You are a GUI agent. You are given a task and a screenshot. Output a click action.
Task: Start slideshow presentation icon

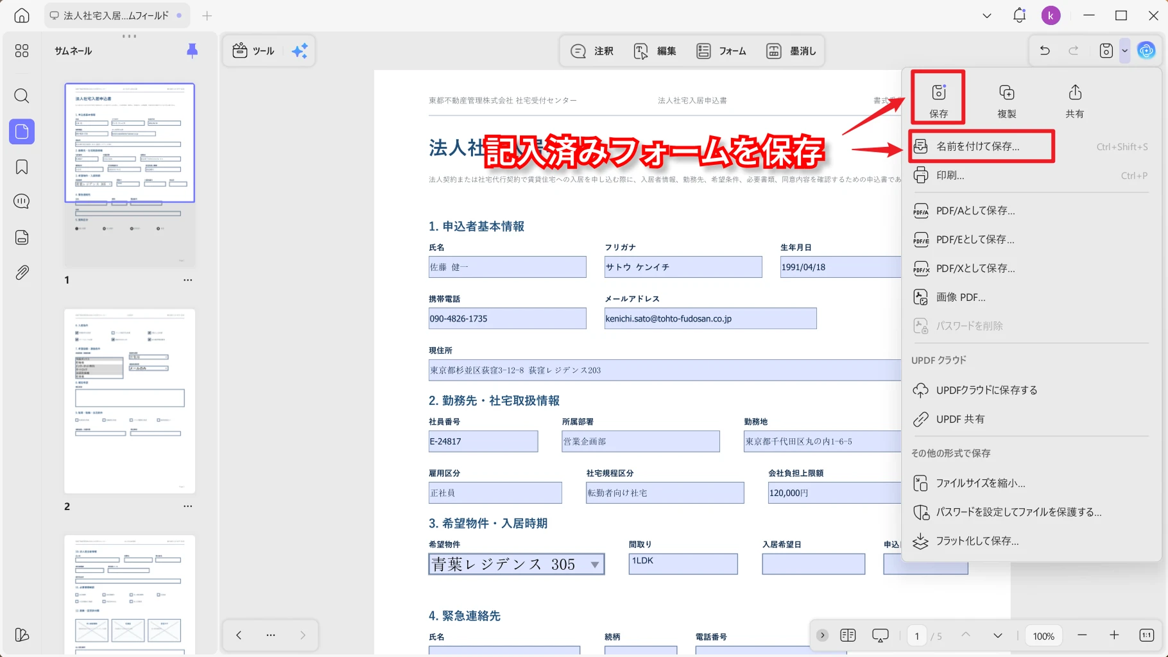pos(880,635)
